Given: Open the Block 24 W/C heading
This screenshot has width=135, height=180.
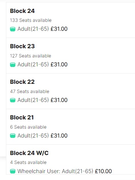Looking at the screenshot, I should [29, 153].
